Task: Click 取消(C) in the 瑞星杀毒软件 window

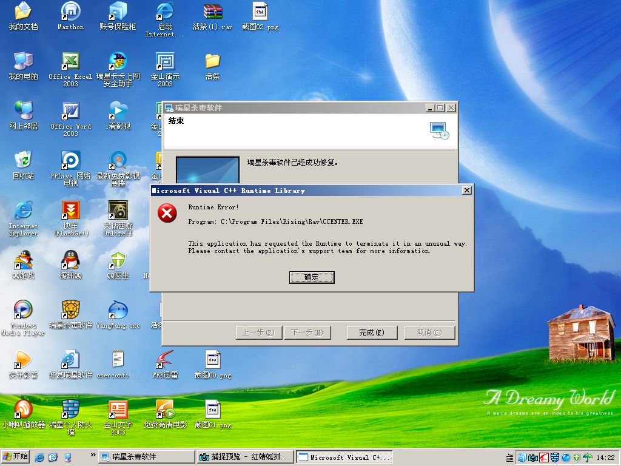Action: pos(429,333)
